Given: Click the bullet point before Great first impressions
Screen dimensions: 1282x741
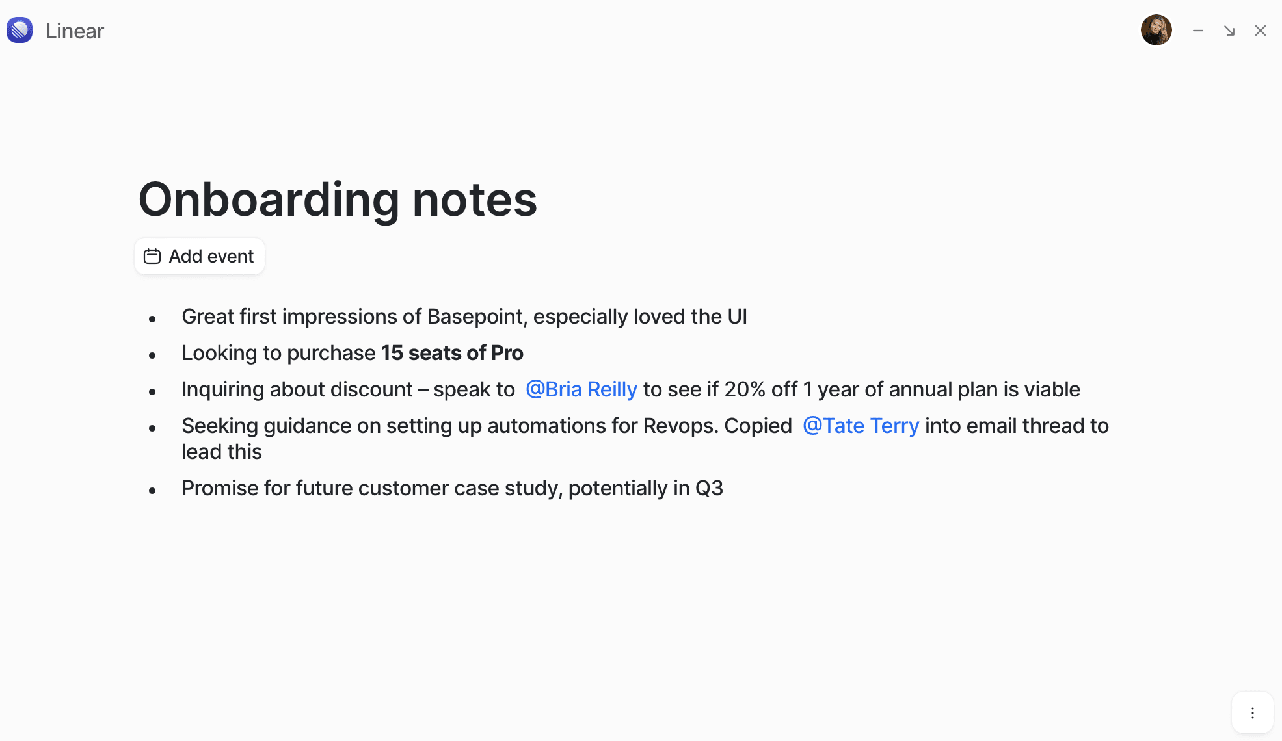Looking at the screenshot, I should tap(152, 318).
